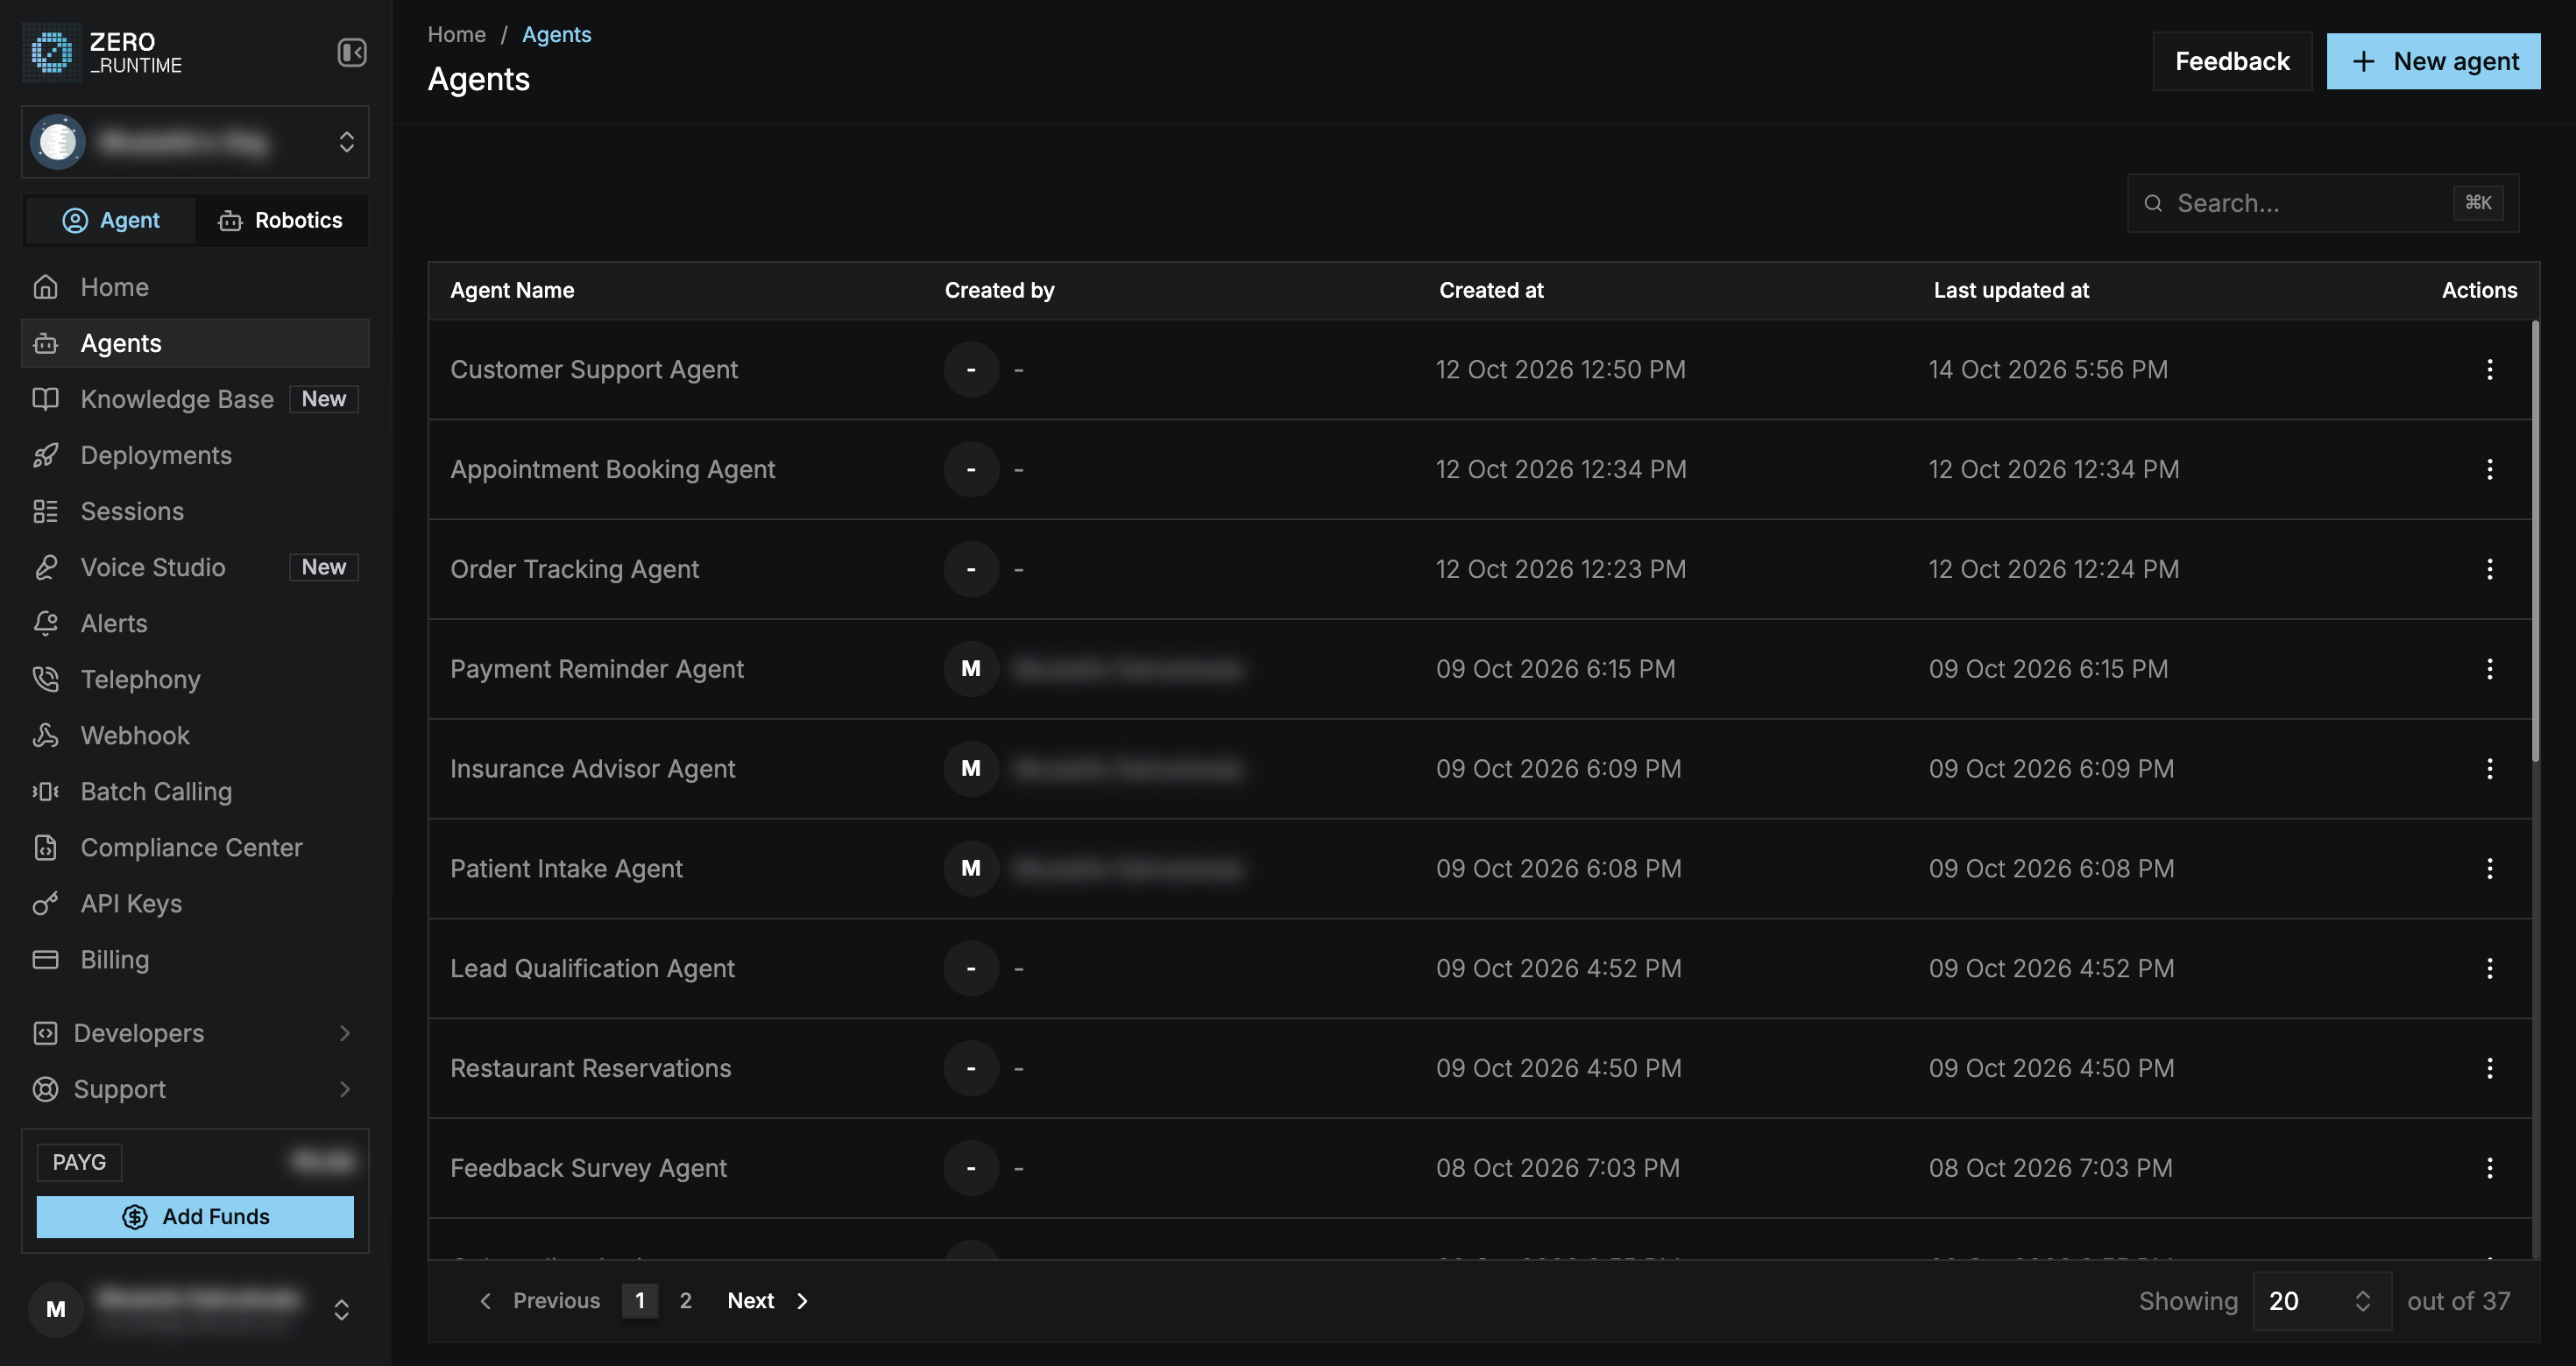Click the Home breadcrumb link
Viewport: 2576px width, 1366px height.
coord(456,34)
